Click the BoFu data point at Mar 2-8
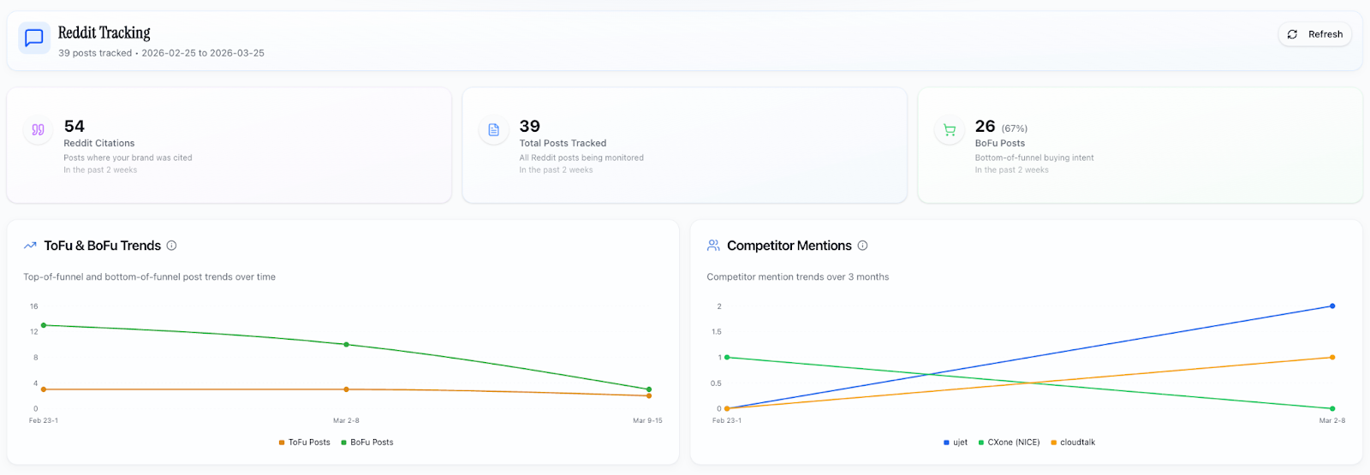The height and width of the screenshot is (475, 1370). [346, 345]
